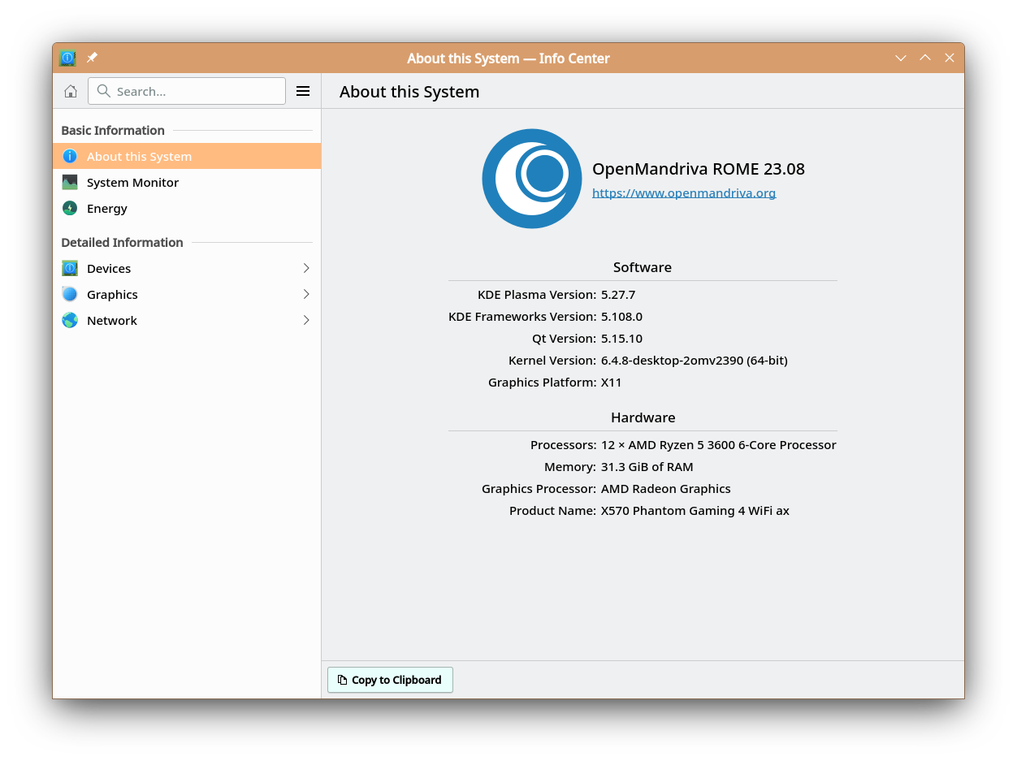Image resolution: width=1017 pixels, height=761 pixels.
Task: Click the Basic Information sidebar heading
Action: tap(113, 130)
